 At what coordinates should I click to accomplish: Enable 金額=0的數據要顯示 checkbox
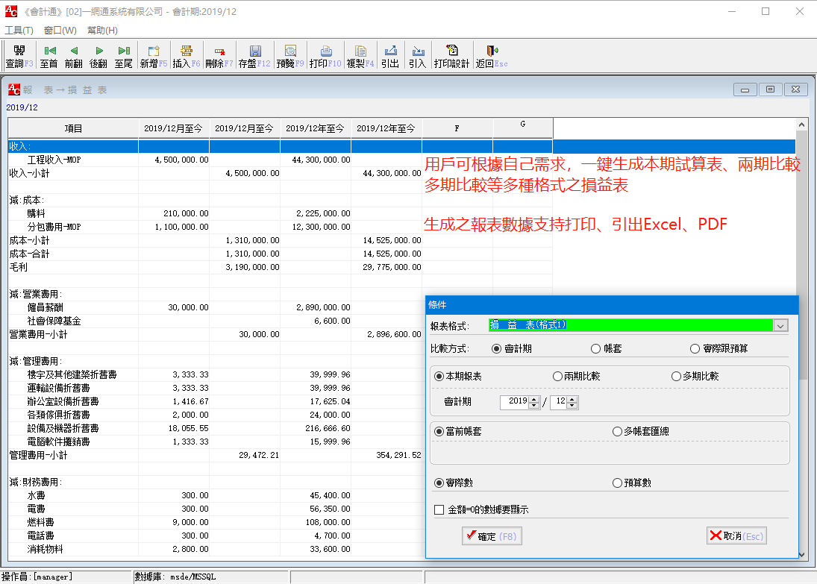pos(439,510)
